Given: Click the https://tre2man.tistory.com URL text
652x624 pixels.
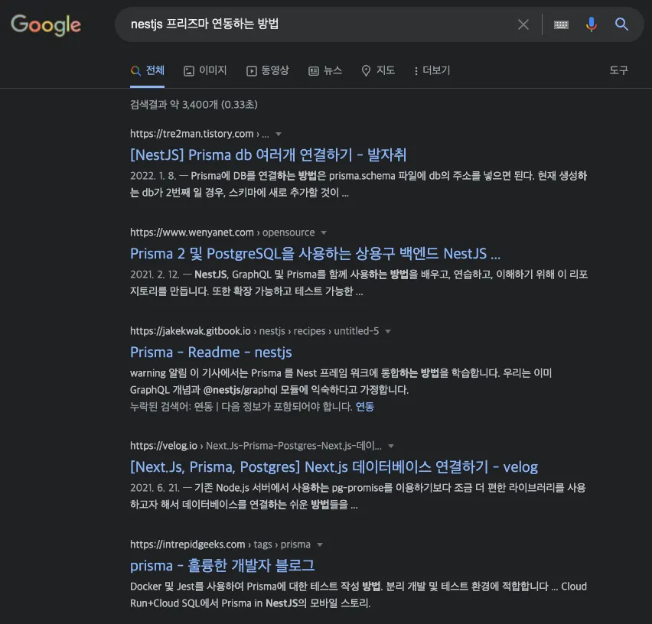Looking at the screenshot, I should point(191,134).
